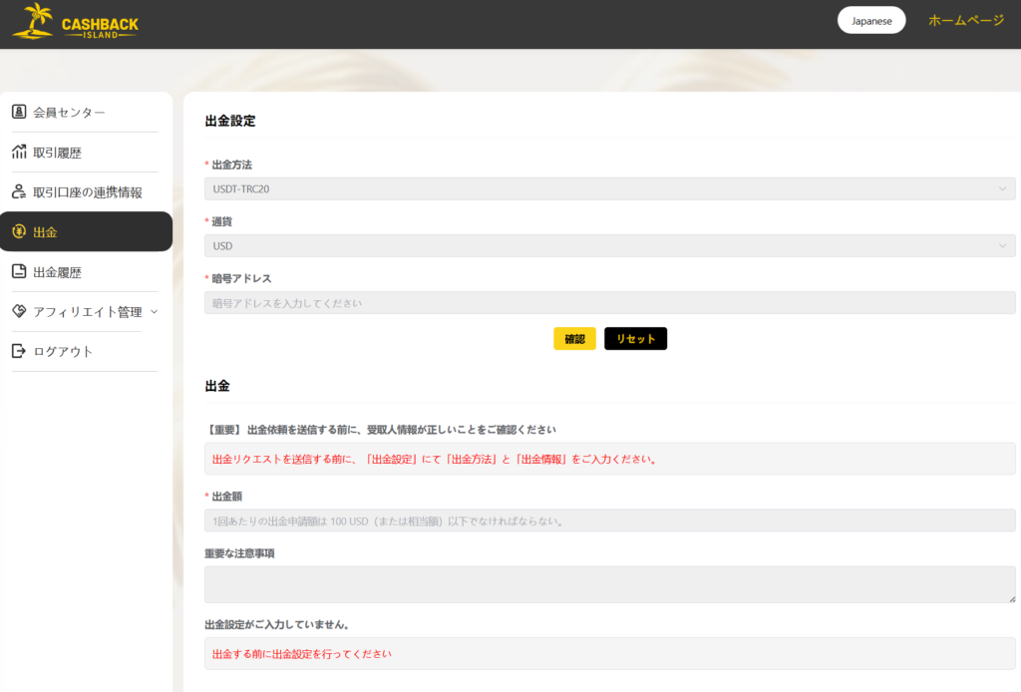Click the Japanese language selector button
1021x692 pixels.
pos(870,20)
